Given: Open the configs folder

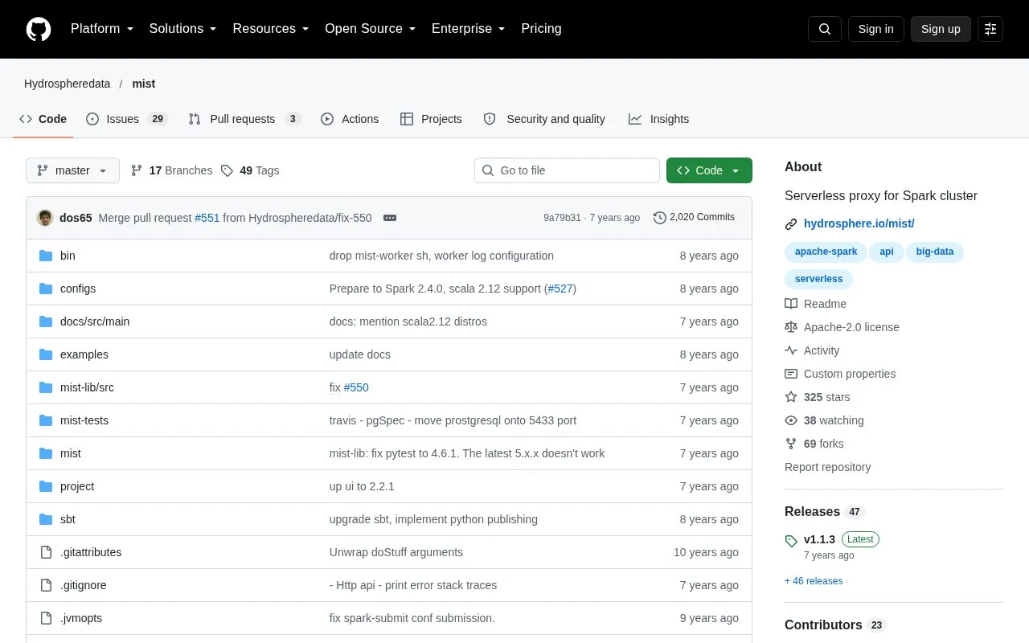Looking at the screenshot, I should (x=78, y=289).
